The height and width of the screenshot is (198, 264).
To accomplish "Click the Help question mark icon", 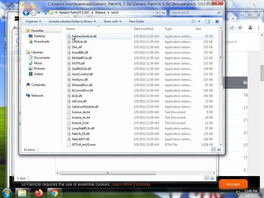I will 217,21.
